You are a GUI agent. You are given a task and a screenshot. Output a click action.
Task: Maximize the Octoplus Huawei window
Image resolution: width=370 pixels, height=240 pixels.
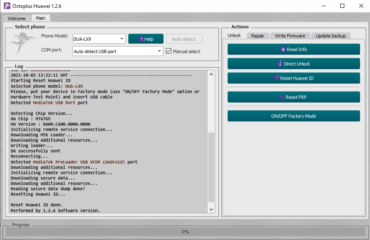(x=342, y=6)
